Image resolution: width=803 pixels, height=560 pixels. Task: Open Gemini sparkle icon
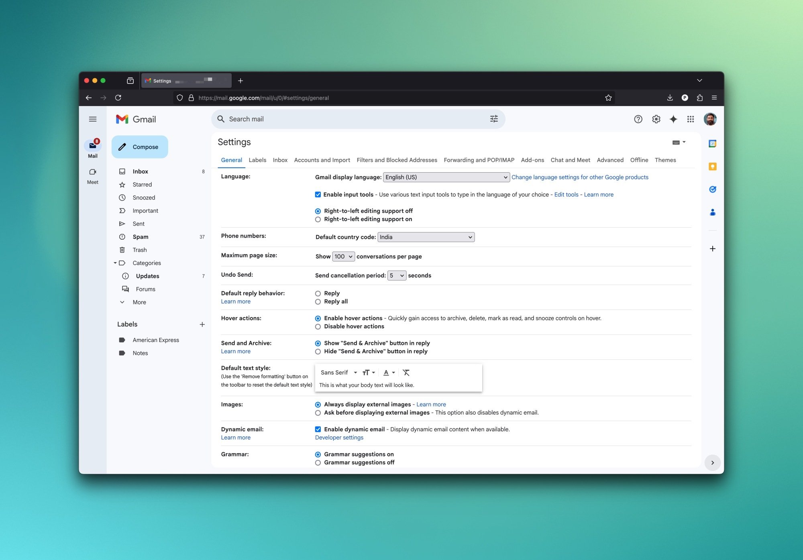tap(673, 119)
